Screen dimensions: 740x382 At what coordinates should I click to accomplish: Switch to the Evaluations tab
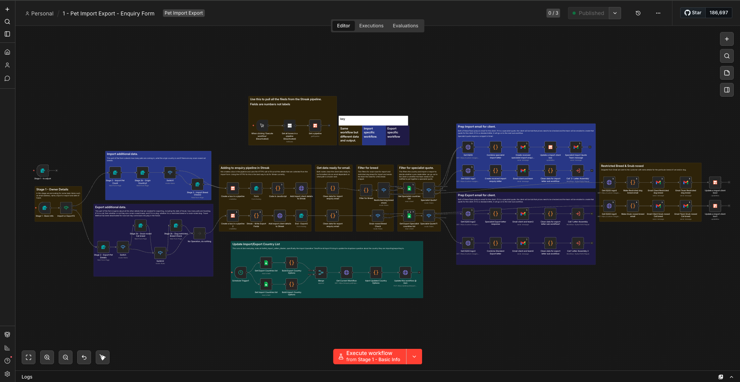point(405,26)
